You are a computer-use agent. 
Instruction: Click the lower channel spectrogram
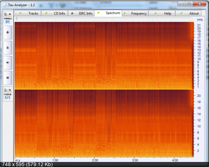point(104,123)
